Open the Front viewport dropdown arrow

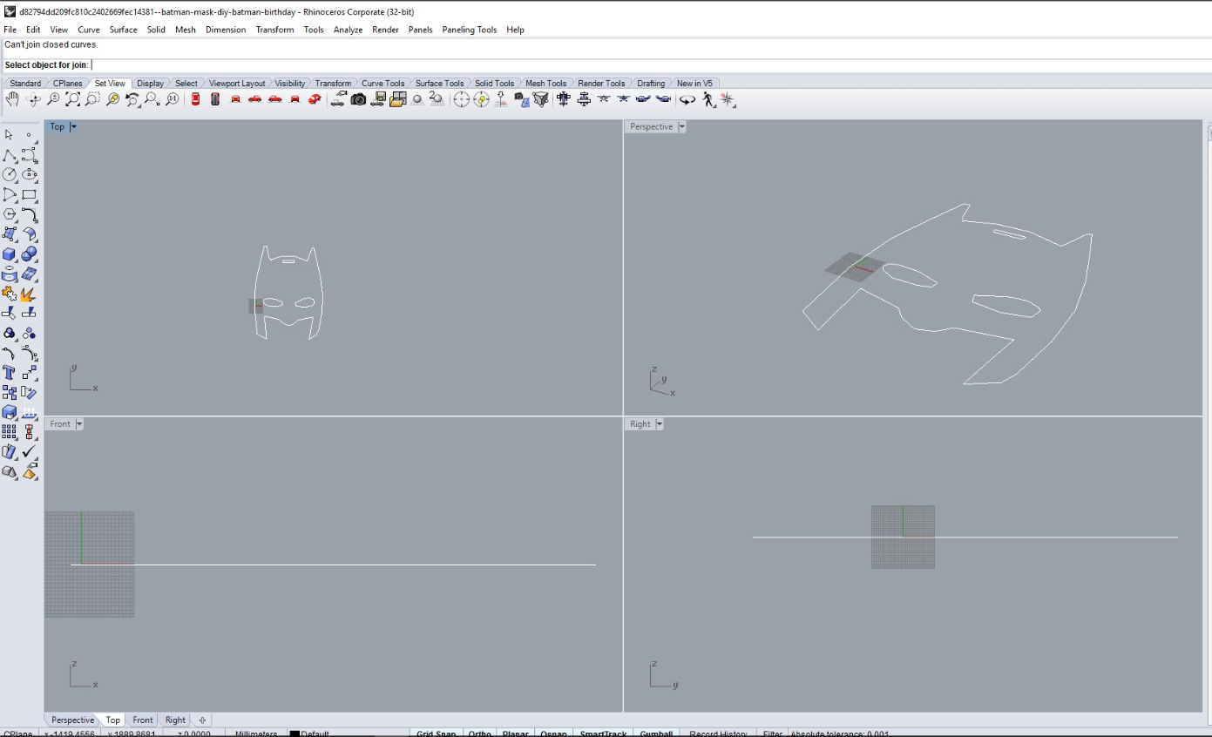click(79, 424)
